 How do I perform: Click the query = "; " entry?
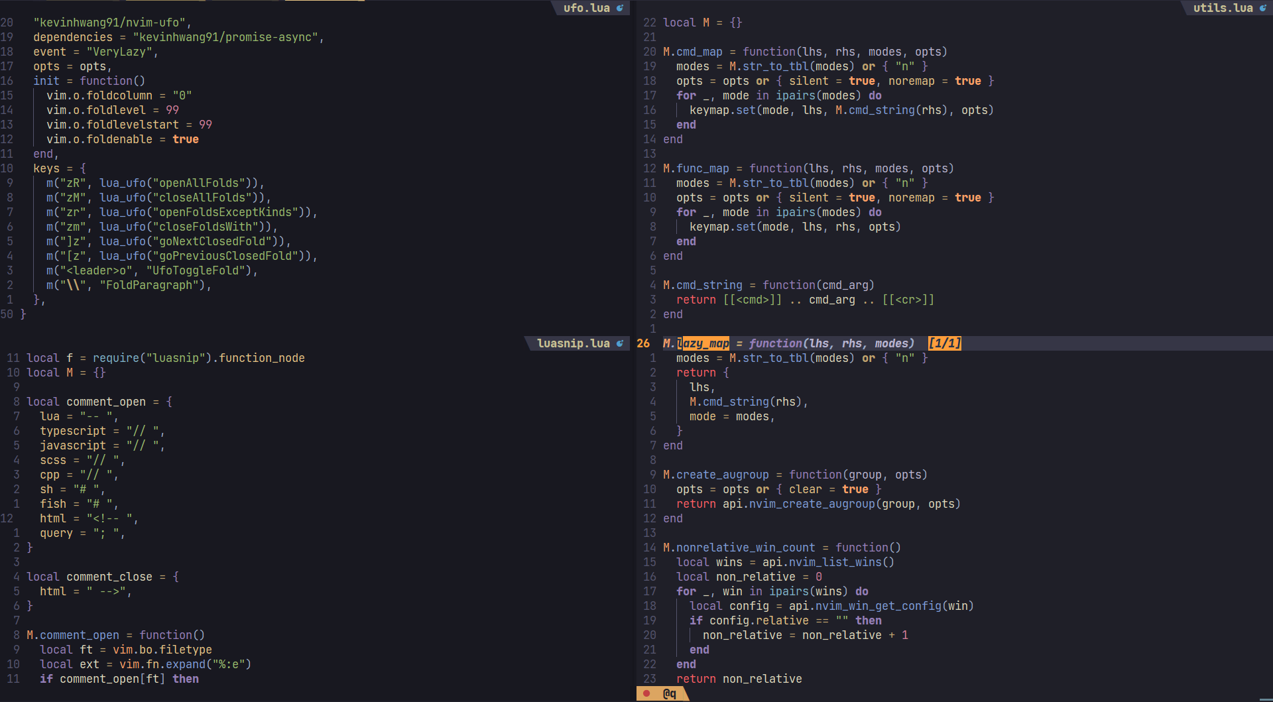(83, 533)
